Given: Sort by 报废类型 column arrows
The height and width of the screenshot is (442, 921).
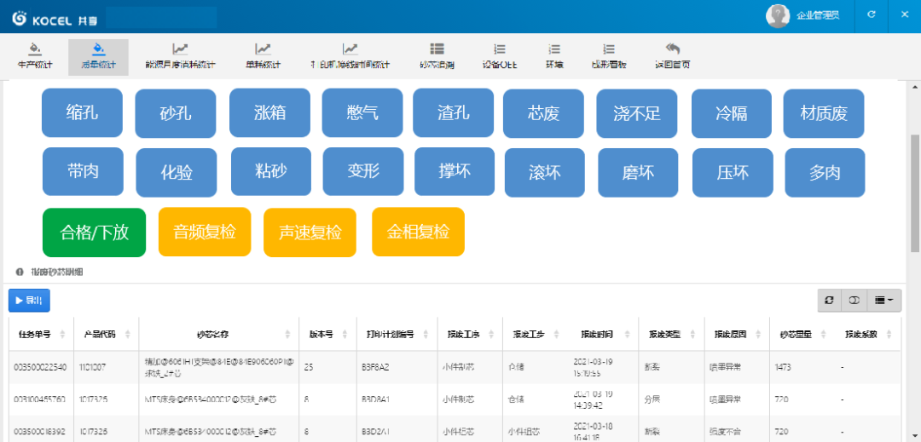Looking at the screenshot, I should tap(692, 335).
